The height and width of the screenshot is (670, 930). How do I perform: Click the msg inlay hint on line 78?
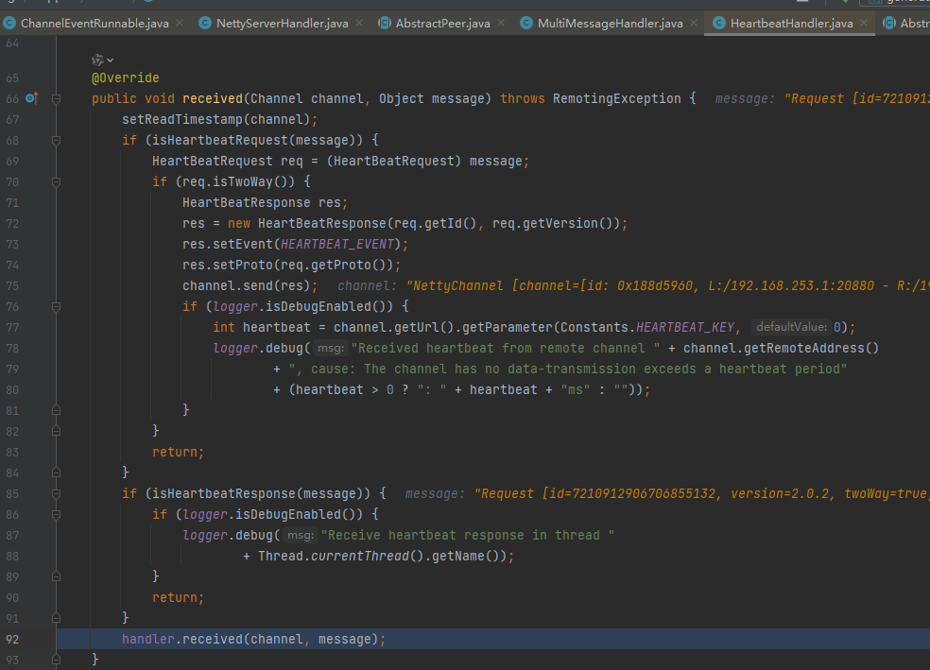[x=331, y=348]
